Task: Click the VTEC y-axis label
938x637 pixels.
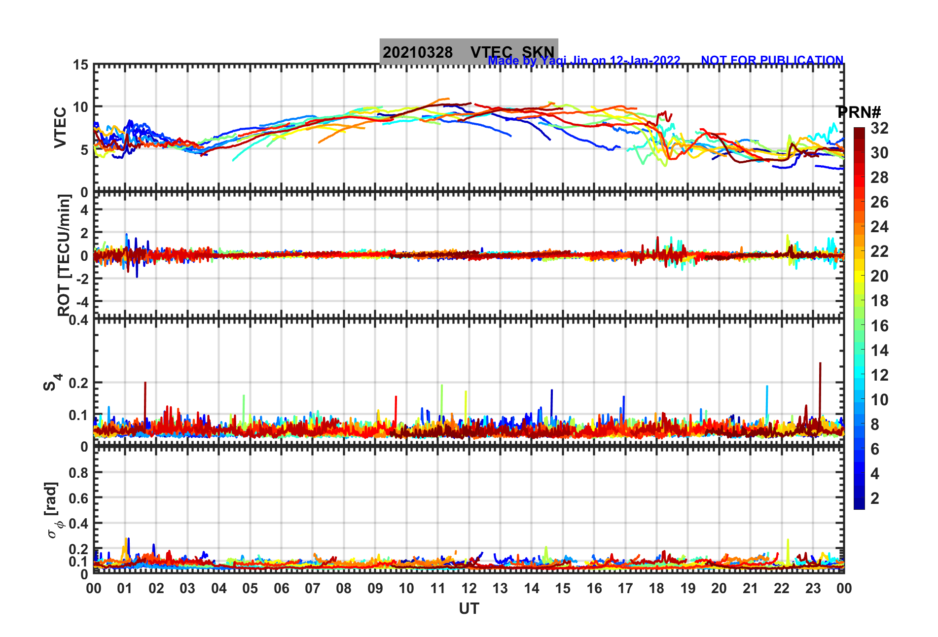Action: (60, 128)
